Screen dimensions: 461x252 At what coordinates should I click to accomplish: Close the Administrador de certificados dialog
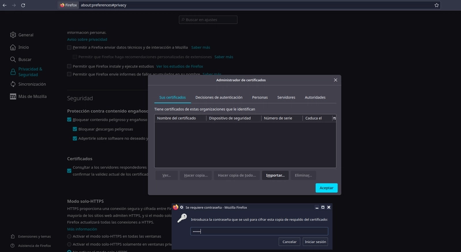(x=335, y=80)
